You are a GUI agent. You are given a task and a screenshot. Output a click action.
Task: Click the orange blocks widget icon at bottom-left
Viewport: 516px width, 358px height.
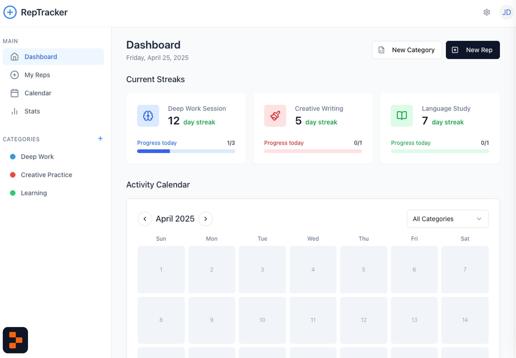tap(15, 340)
